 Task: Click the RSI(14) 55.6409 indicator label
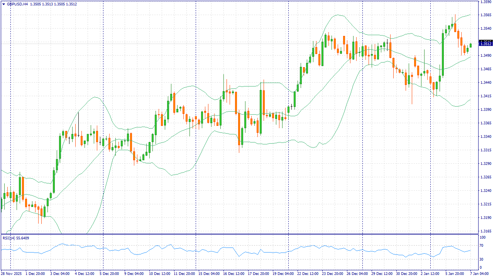pyautogui.click(x=16, y=238)
